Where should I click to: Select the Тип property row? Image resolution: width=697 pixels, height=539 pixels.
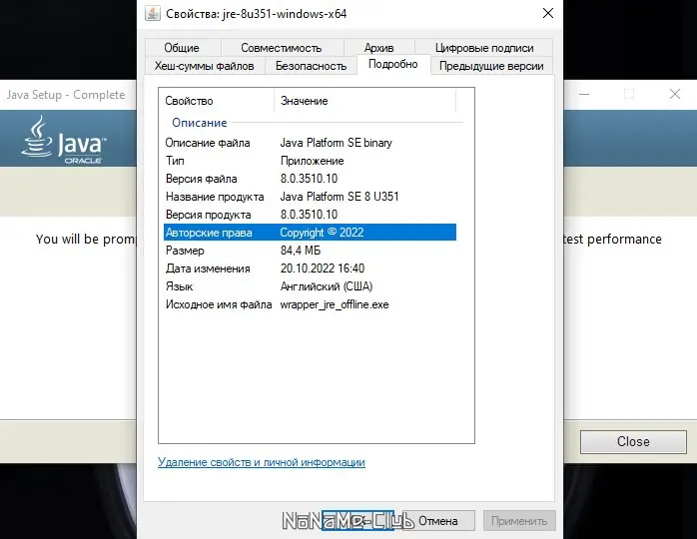pyautogui.click(x=310, y=161)
